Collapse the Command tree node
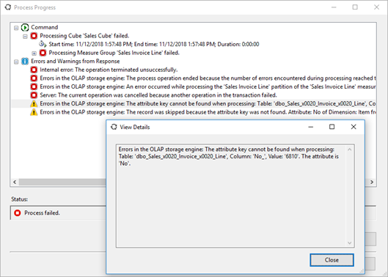The height and width of the screenshot is (277, 388). point(16,28)
